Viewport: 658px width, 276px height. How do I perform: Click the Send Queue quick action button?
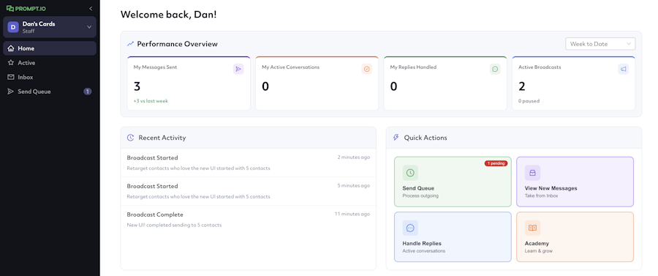pyautogui.click(x=453, y=182)
